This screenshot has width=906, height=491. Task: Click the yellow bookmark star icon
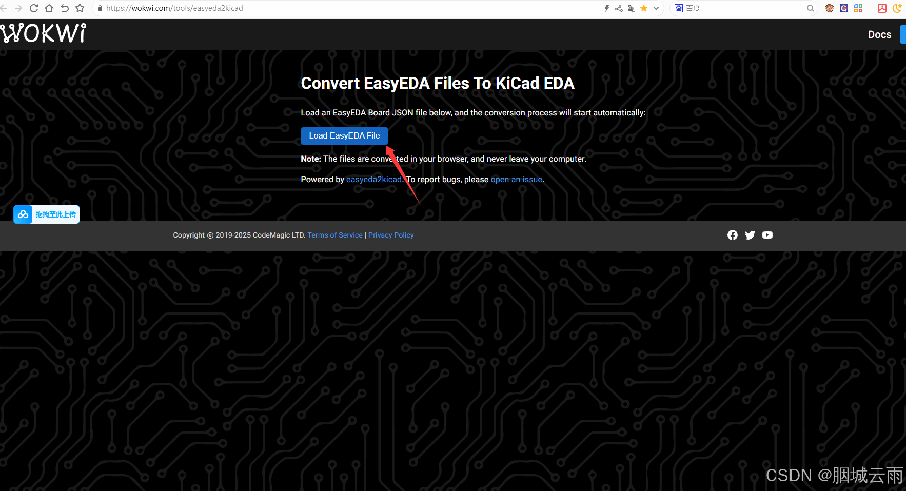[644, 8]
